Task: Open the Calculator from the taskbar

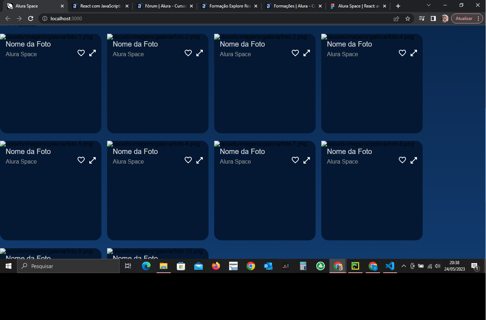Action: [x=303, y=266]
